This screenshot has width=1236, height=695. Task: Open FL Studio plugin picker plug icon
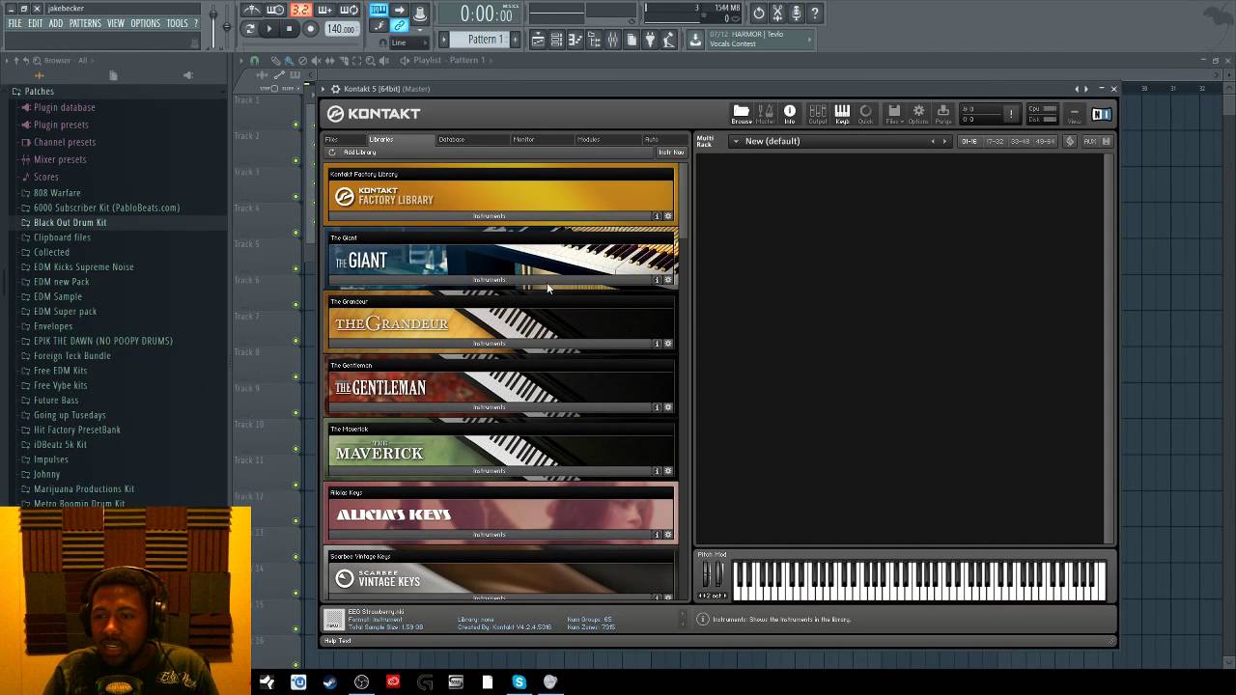click(x=650, y=40)
